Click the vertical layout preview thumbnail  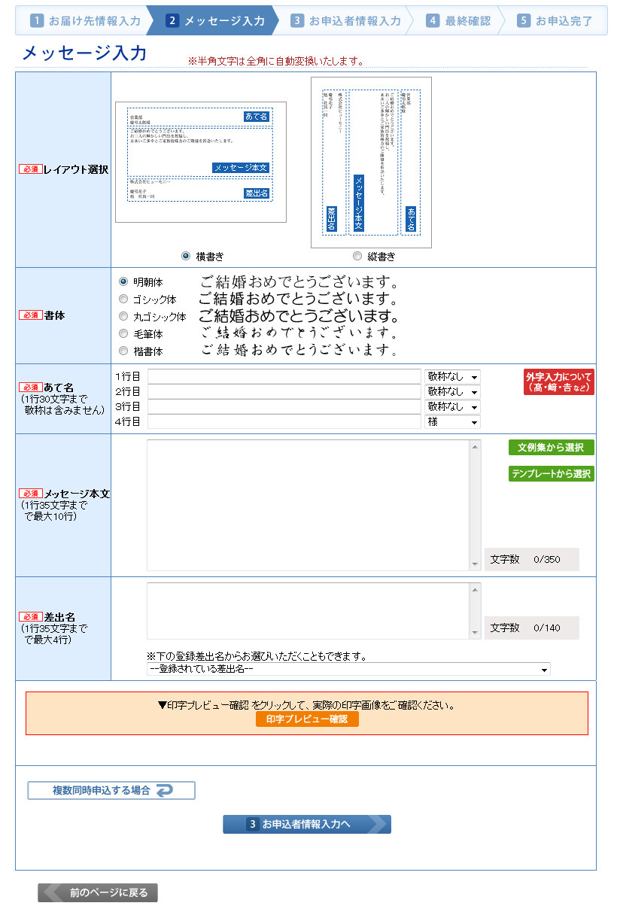[x=371, y=163]
